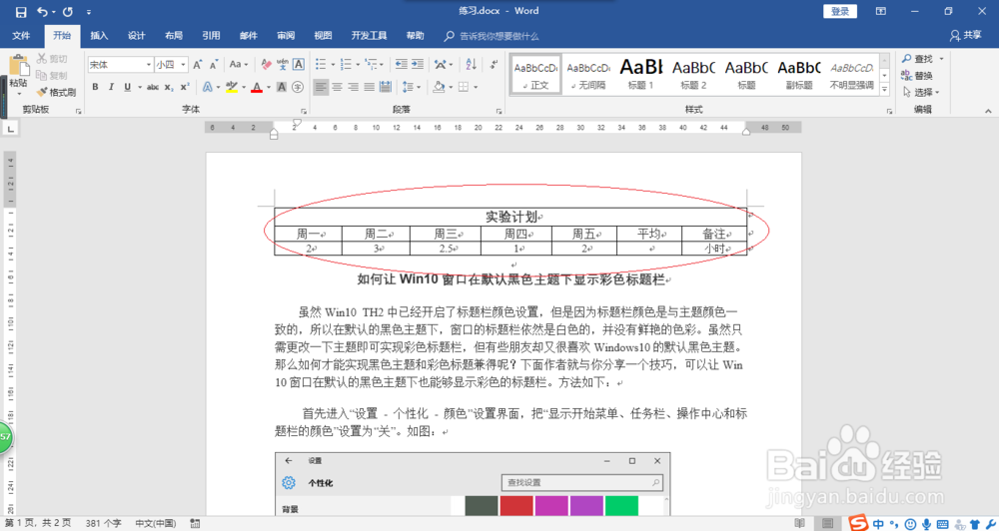Click the 实验计划 table title cell
This screenshot has width=999, height=531.
click(510, 217)
